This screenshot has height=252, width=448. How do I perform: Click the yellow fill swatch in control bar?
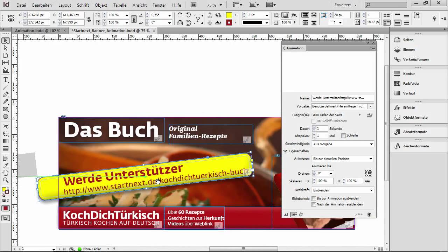pos(229,15)
